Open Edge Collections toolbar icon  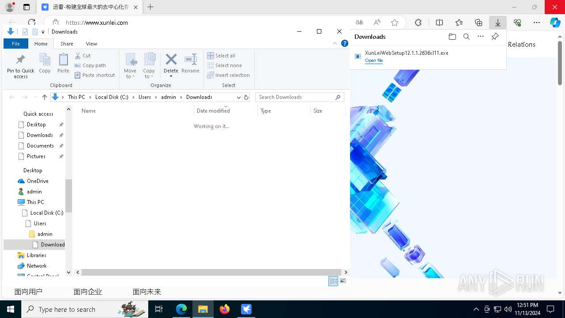tap(478, 23)
